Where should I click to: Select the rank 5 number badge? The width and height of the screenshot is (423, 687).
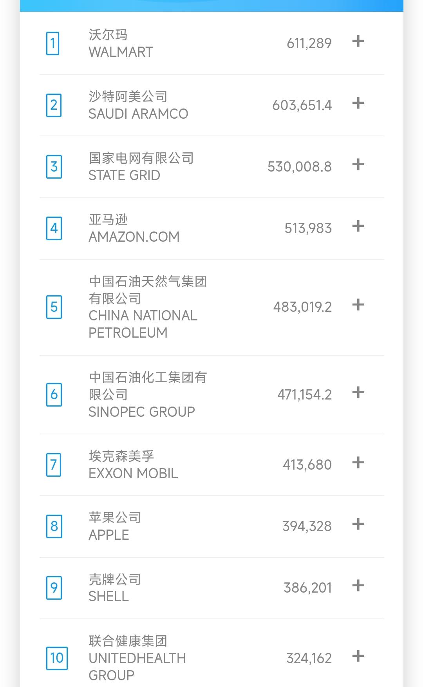pyautogui.click(x=54, y=307)
